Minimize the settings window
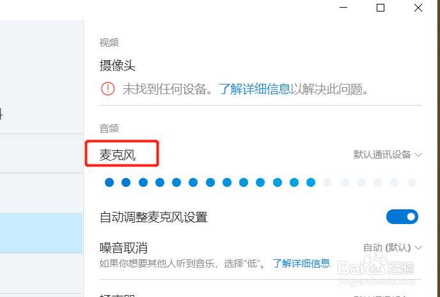440x297 pixels. pyautogui.click(x=343, y=8)
